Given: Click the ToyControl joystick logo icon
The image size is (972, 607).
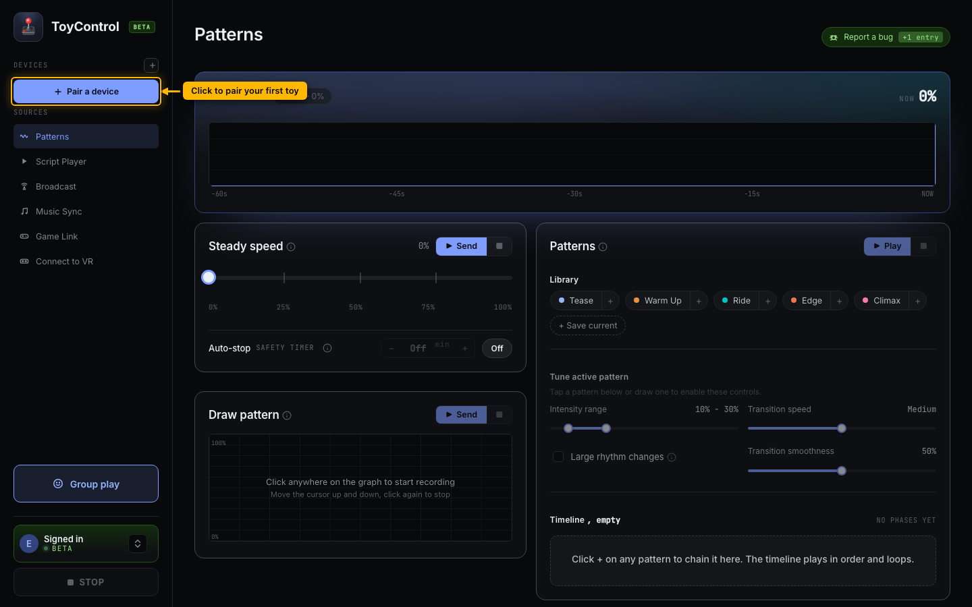Looking at the screenshot, I should tap(28, 27).
